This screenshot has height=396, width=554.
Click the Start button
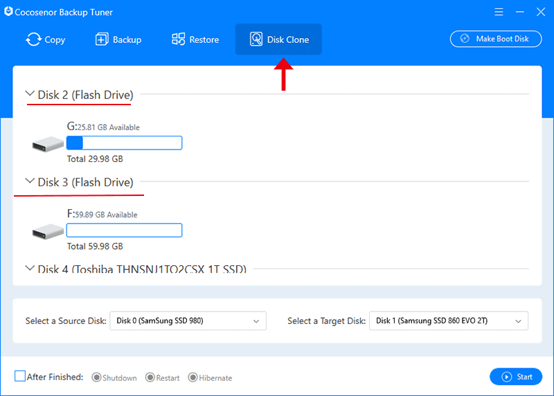516,377
